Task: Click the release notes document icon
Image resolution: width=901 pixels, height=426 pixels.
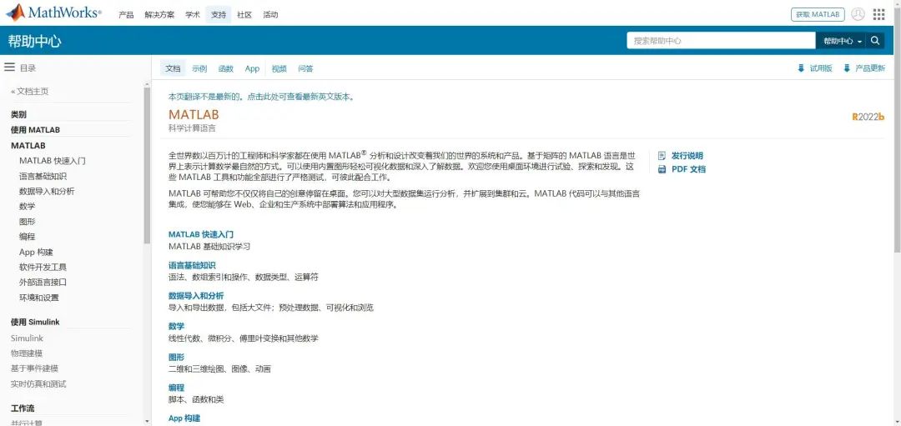Action: tap(662, 156)
